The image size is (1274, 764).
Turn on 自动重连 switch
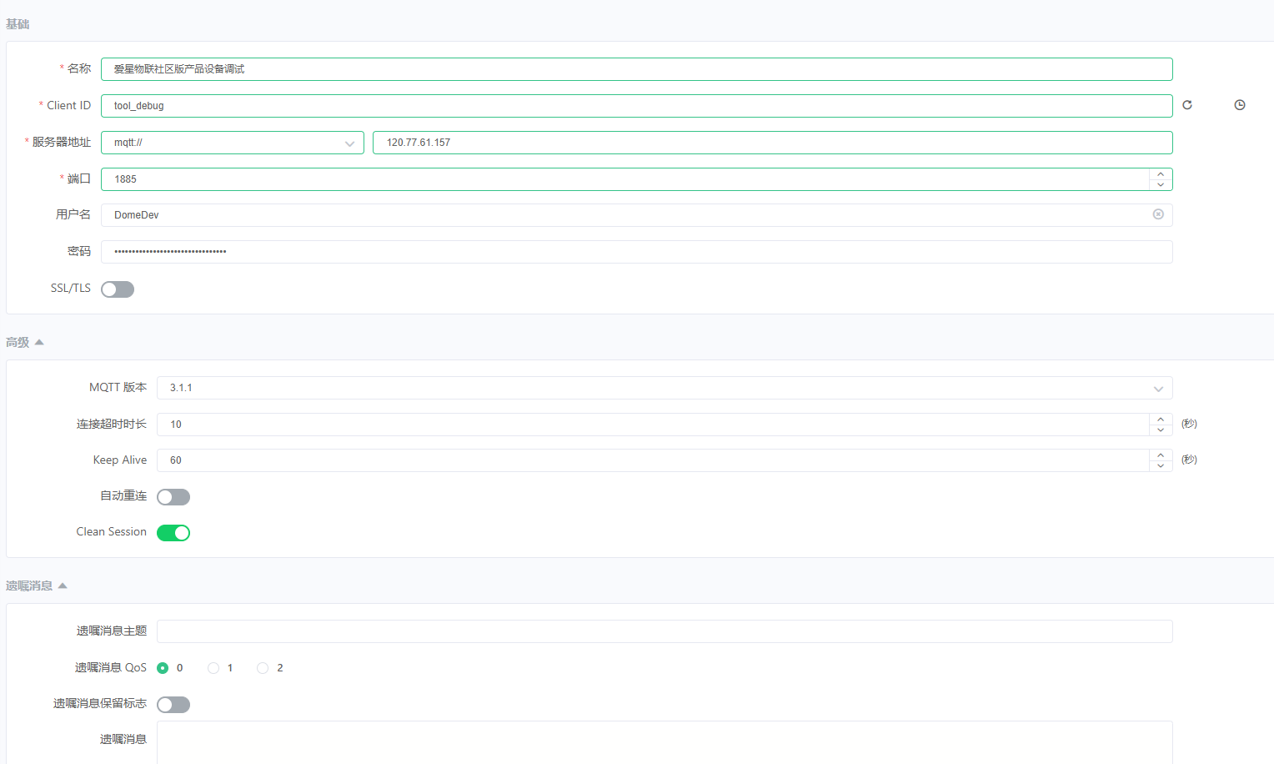(x=173, y=497)
